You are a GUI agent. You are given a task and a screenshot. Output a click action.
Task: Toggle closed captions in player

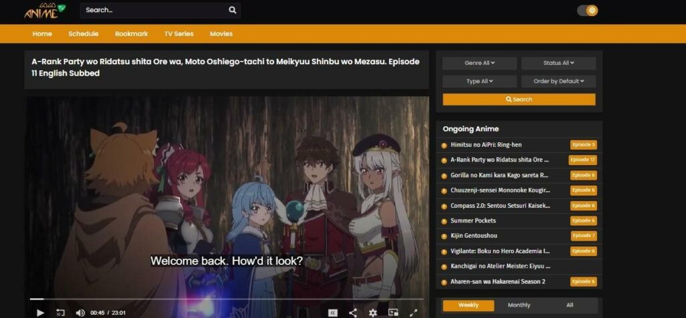coord(333,313)
